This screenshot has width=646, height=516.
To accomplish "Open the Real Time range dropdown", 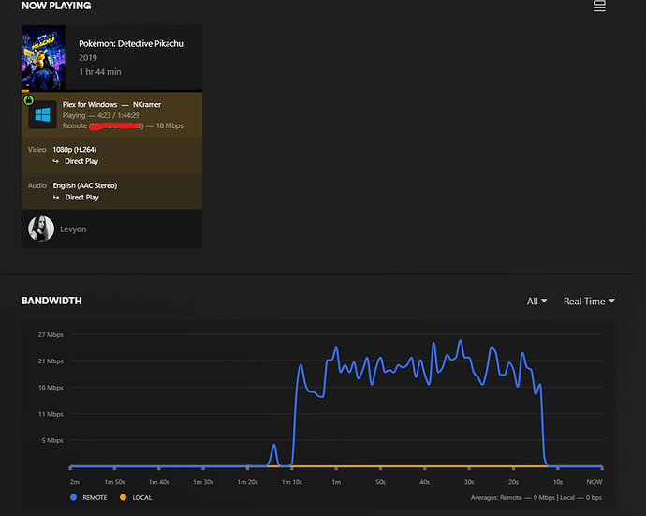I will (589, 302).
